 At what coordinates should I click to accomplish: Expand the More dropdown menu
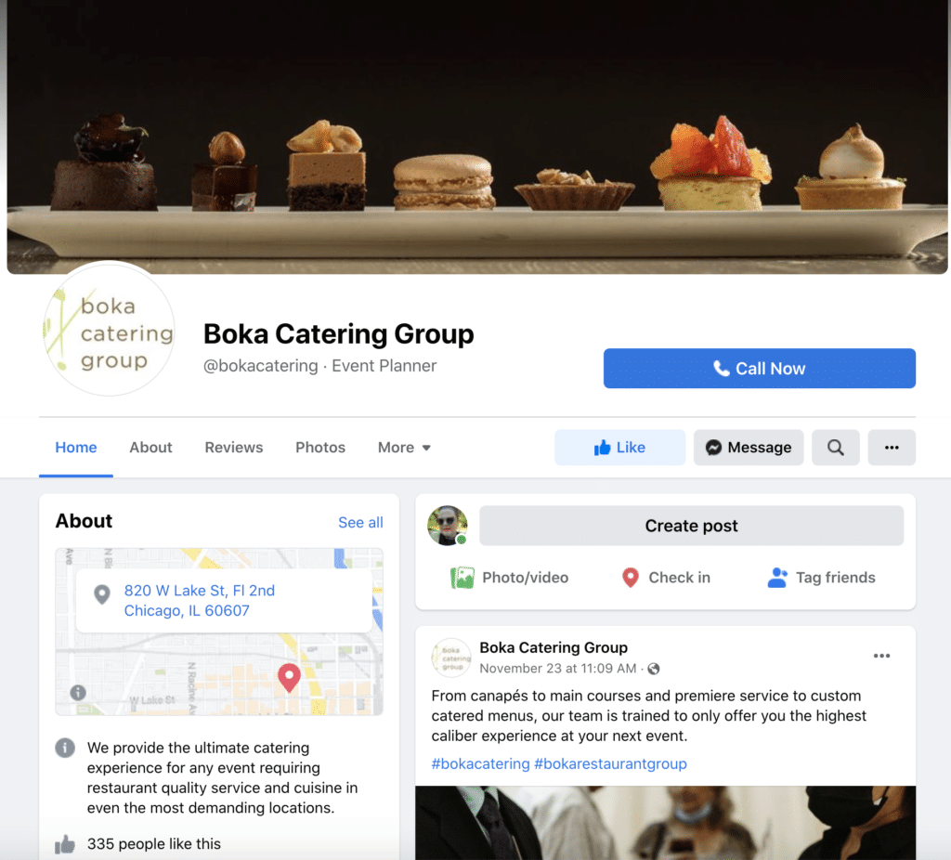click(x=404, y=448)
